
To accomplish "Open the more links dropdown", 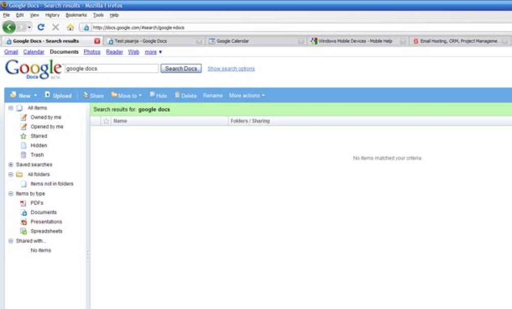I will point(153,52).
